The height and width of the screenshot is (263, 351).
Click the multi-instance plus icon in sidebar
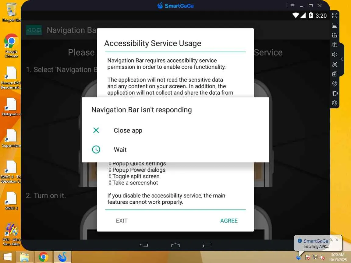tap(335, 74)
